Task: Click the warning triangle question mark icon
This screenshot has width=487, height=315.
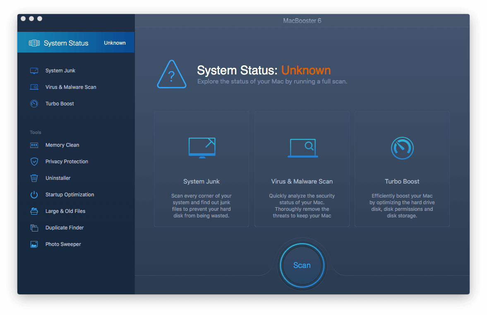Action: [171, 74]
